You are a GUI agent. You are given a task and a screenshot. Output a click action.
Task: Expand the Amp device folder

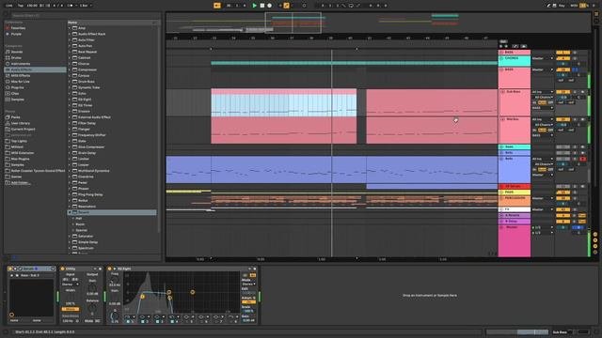tap(70, 28)
